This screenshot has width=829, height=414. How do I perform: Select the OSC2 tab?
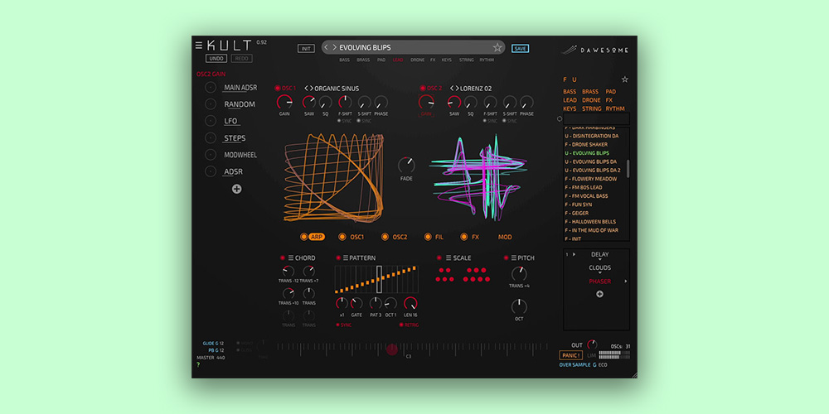click(x=394, y=237)
